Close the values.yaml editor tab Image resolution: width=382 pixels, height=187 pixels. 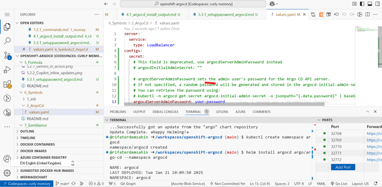point(304,15)
